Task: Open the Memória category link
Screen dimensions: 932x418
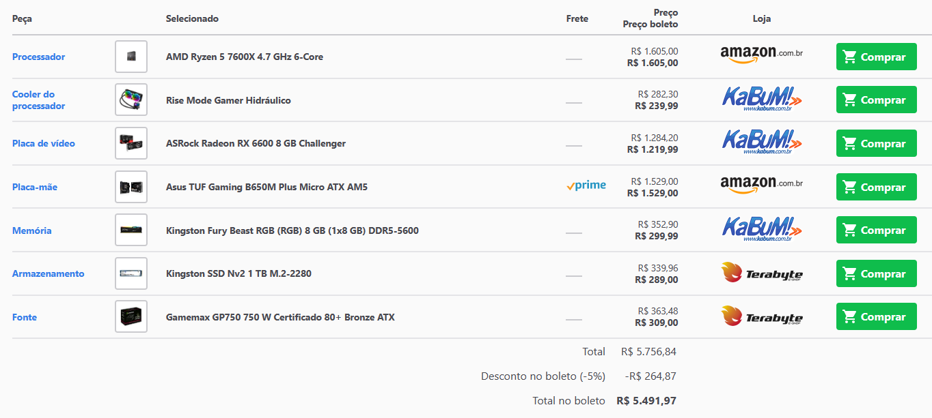Action: pos(31,230)
